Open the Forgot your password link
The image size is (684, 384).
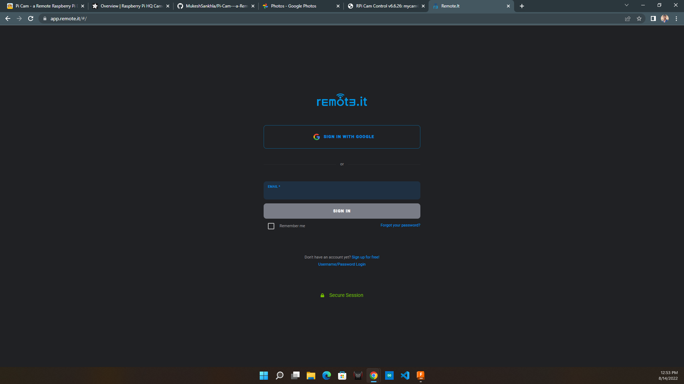tap(400, 225)
